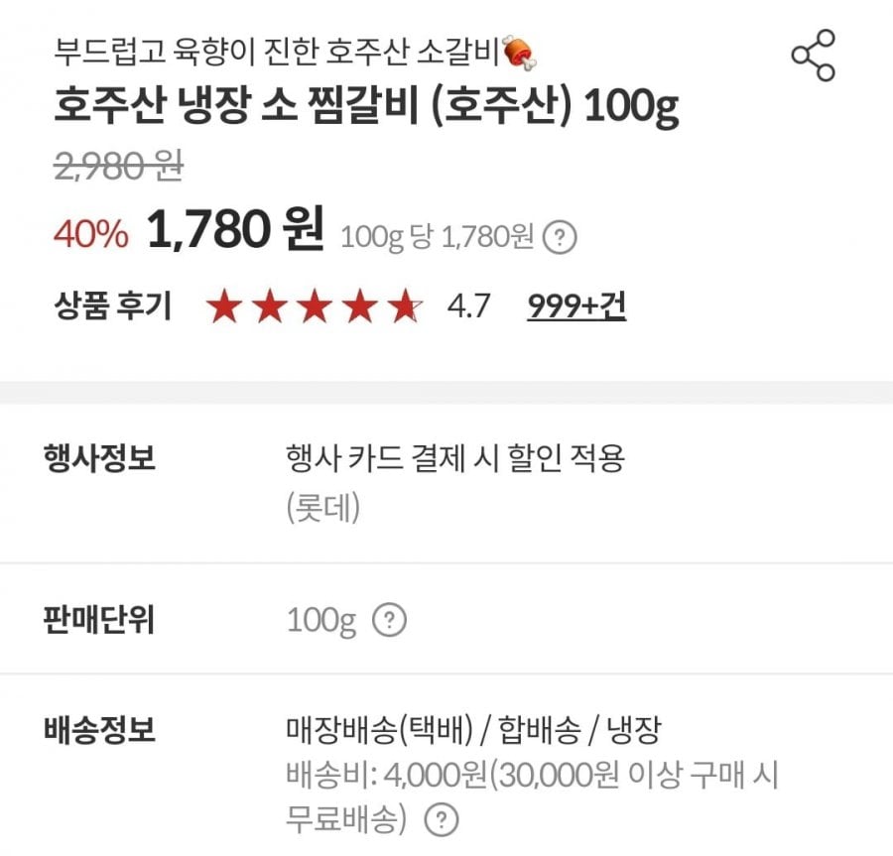This screenshot has height=856, width=893.
Task: Select 행사 카드 결제 시 할인 적용 text
Action: coord(454,459)
